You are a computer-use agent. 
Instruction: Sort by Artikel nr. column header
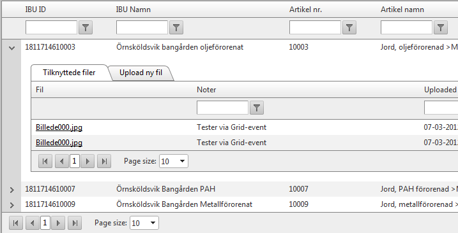[x=305, y=10]
